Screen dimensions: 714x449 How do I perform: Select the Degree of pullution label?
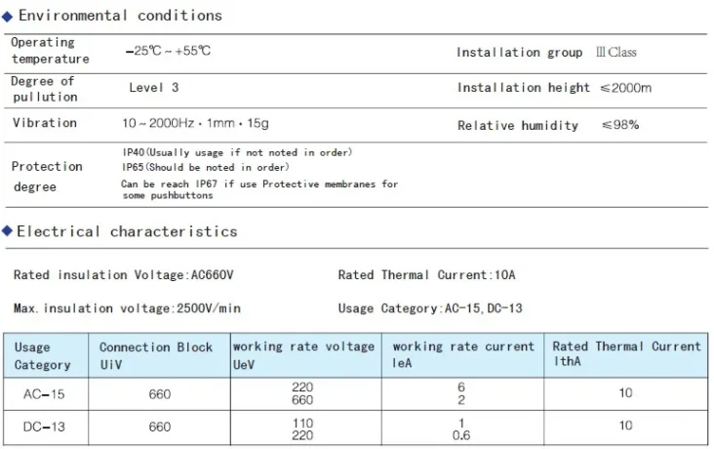(x=44, y=89)
